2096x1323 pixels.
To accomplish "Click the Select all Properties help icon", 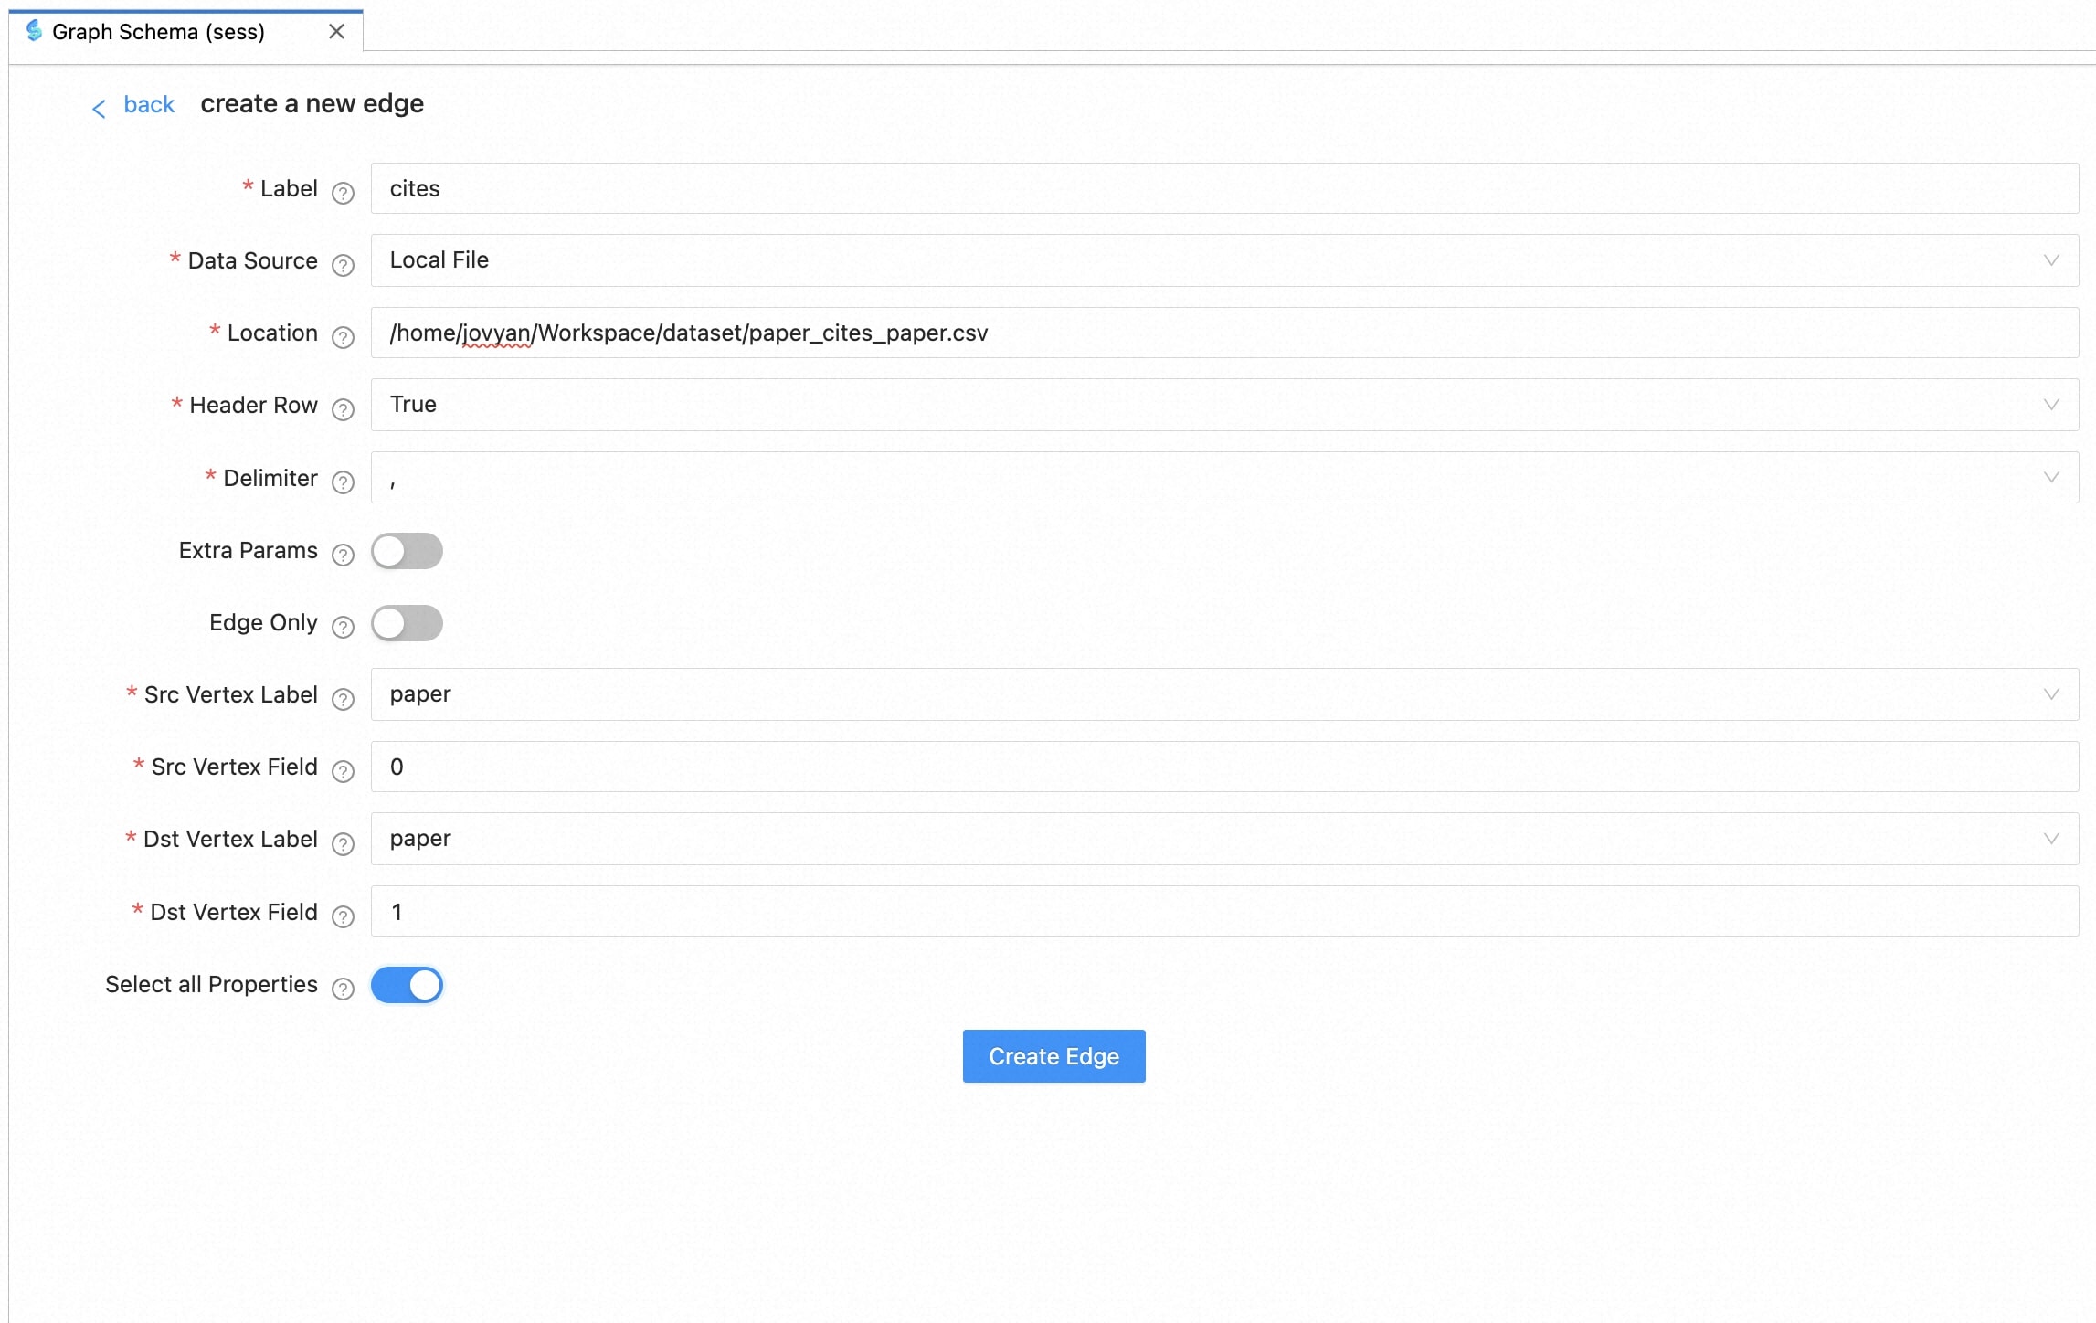I will [x=343, y=989].
